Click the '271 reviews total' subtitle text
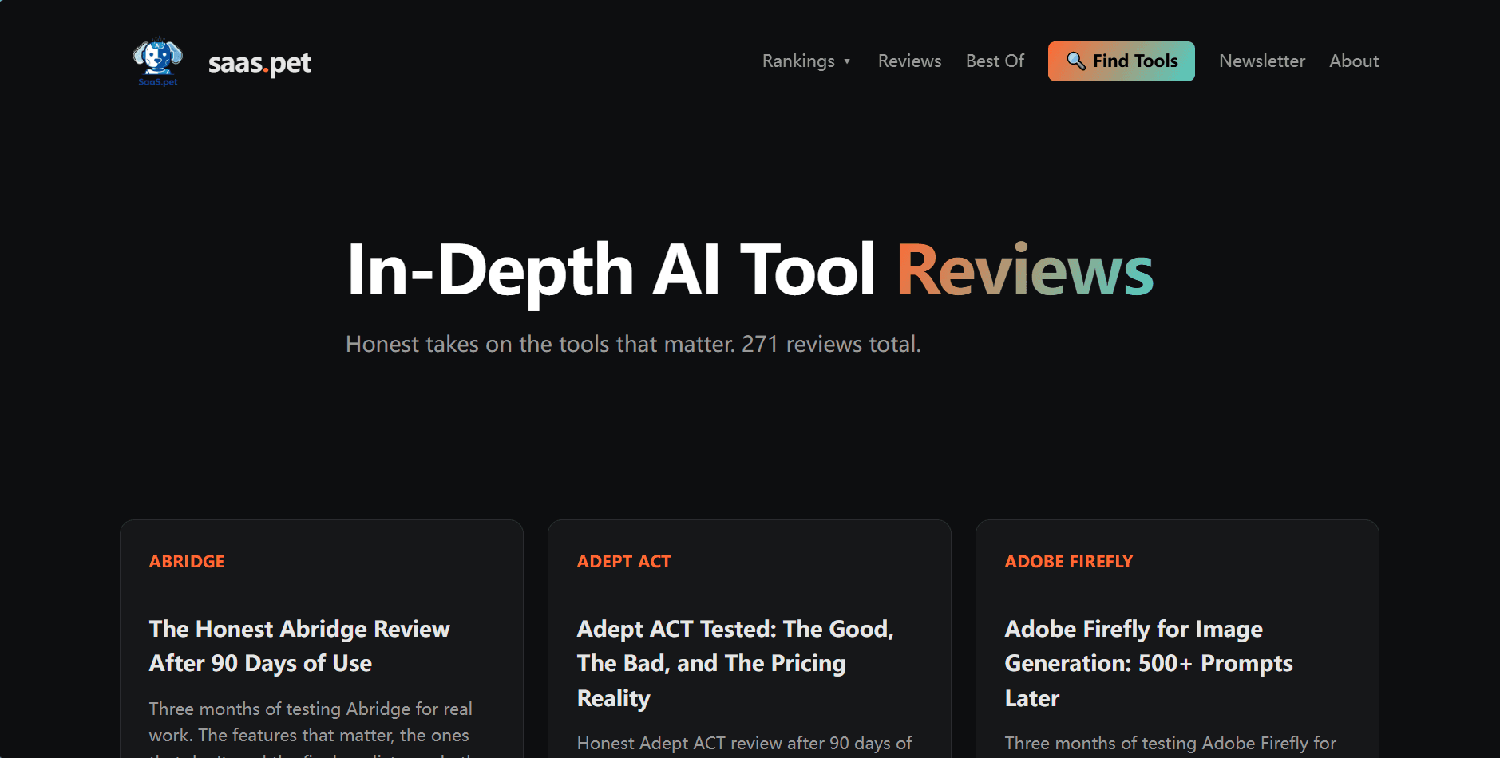Screen dimensions: 1500x758 pyautogui.click(x=831, y=345)
